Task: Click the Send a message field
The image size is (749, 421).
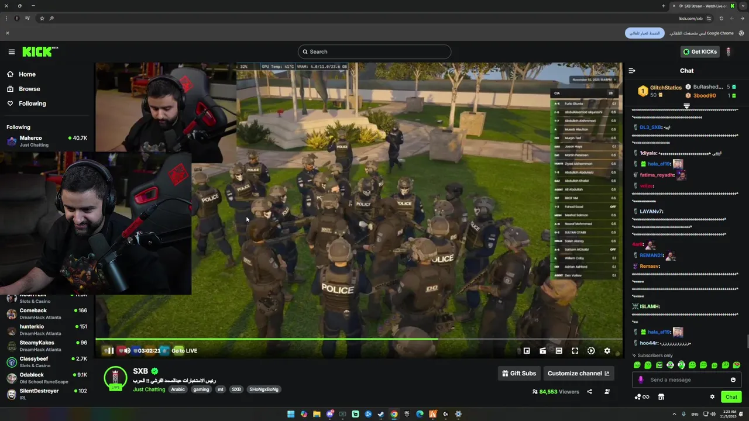Action: 686,379
